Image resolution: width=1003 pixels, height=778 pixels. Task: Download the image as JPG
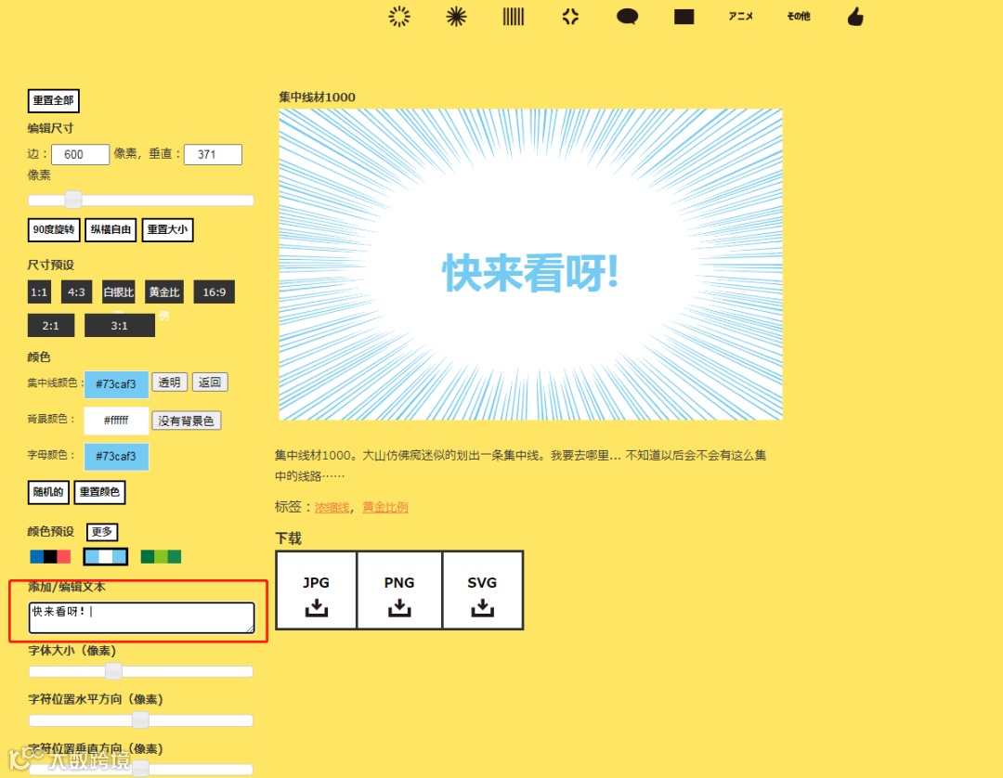pyautogui.click(x=316, y=590)
